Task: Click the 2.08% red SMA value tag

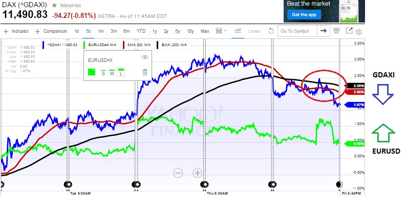Action: [354, 92]
